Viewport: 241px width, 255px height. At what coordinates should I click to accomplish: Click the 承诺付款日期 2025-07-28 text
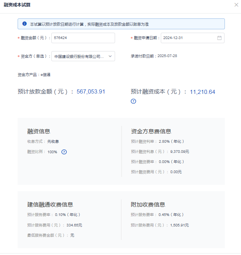[154, 56]
